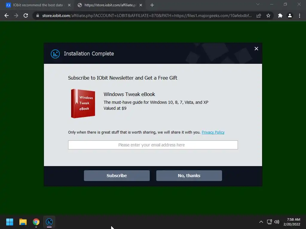Screen dimensions: 306x229
Task: Click the IObit logo in the dialog header
Action: (x=55, y=54)
